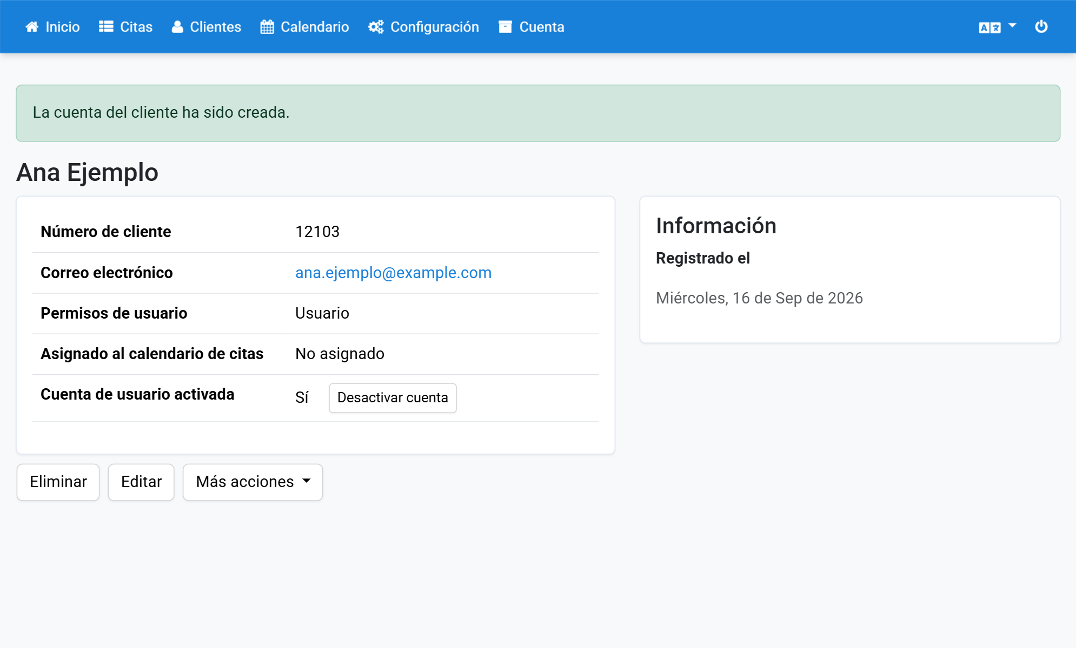Click the client number 12103
This screenshot has width=1076, height=648.
(x=317, y=232)
